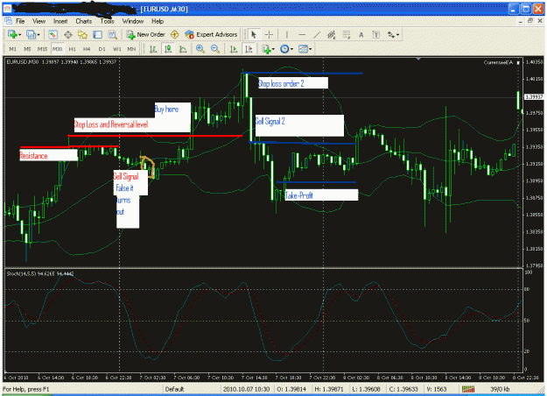Switch chart to M15 timeframe
Image resolution: width=547 pixels, height=396 pixels.
(42, 49)
